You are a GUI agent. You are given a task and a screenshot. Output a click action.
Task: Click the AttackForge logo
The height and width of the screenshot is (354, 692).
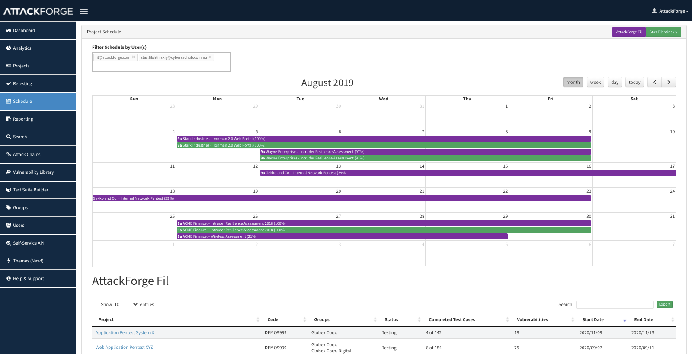tap(38, 11)
